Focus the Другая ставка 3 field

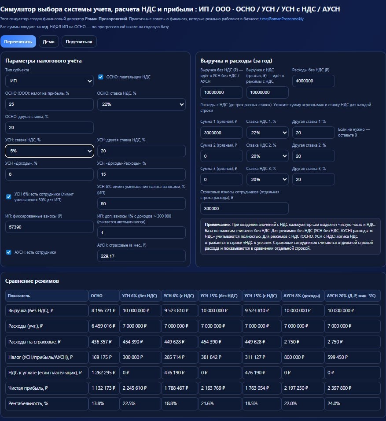click(313, 179)
